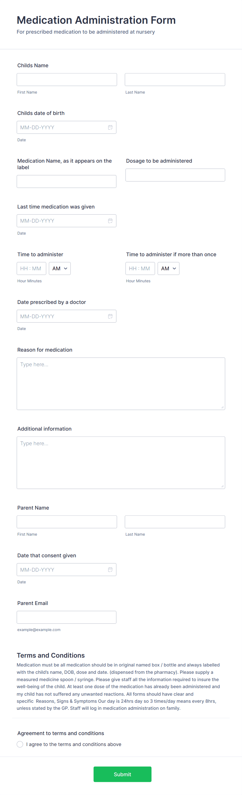Click the resize handle on Additional information box

coord(222,486)
